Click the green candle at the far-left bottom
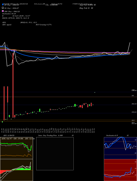The image size is (137, 181). pos(2,122)
